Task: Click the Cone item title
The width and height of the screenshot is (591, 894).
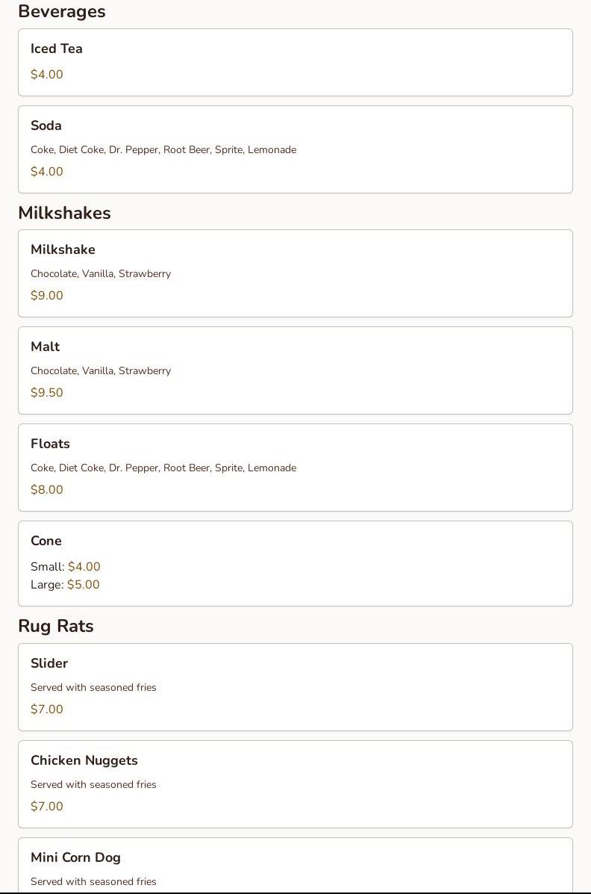Action: point(46,541)
